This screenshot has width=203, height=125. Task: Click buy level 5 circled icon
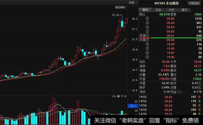click(147, 57)
